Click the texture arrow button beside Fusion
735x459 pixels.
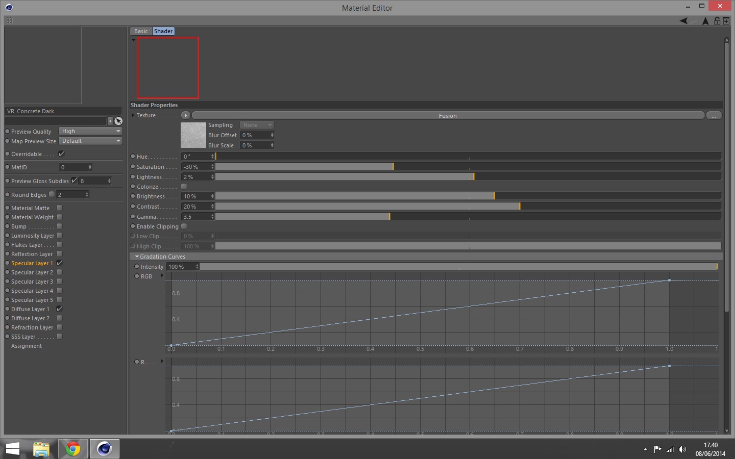186,115
